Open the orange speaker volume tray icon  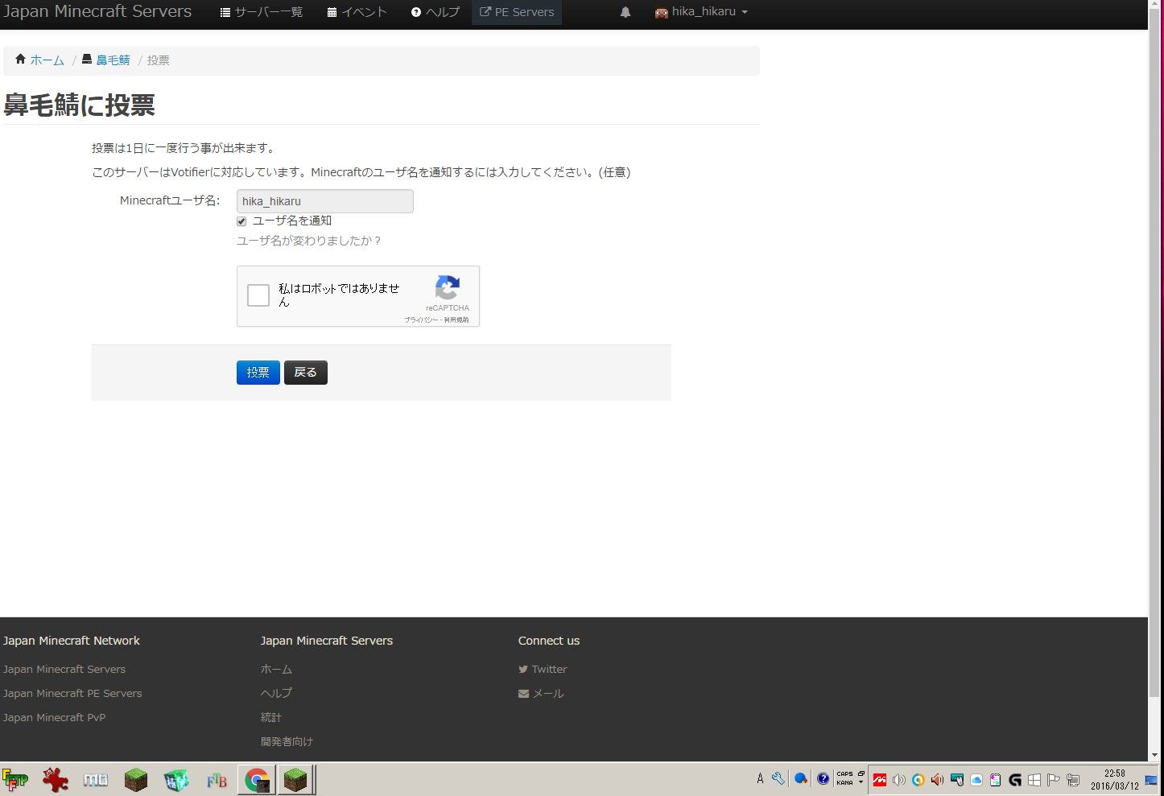pos(938,779)
